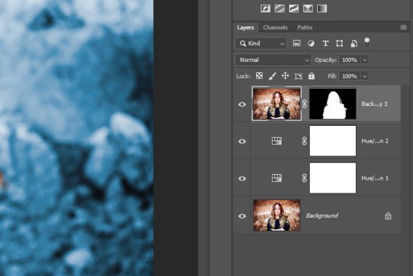Filter layers by shape layers

point(339,43)
